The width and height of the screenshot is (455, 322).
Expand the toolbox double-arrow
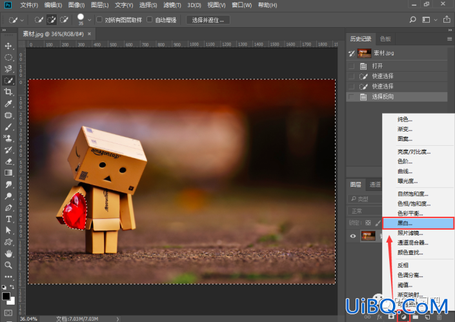4,30
